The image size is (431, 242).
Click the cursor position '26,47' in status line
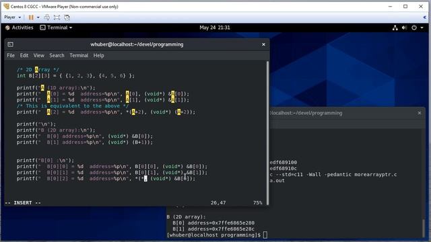(x=218, y=203)
